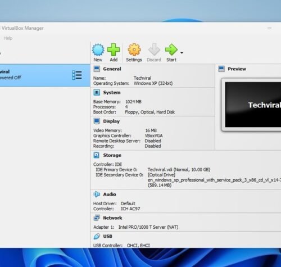
Task: Click the VirtualBox Manager title text
Action: (x=22, y=28)
